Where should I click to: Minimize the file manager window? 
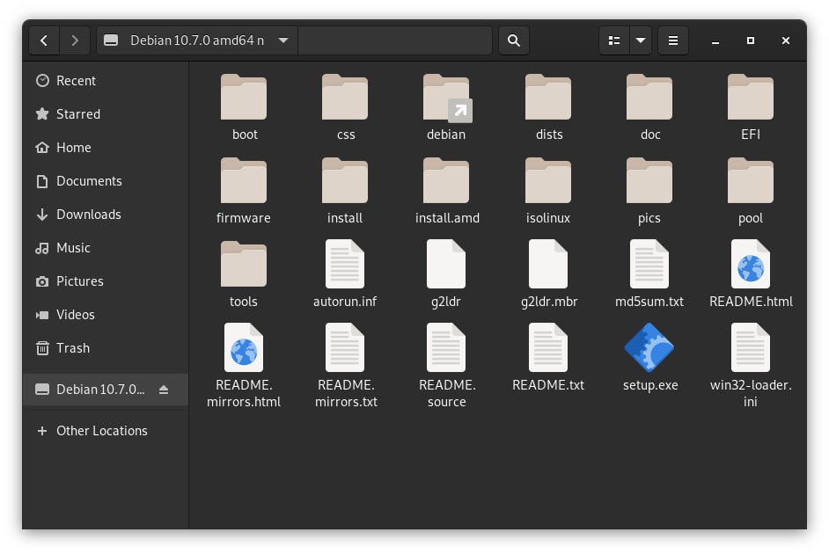[x=715, y=40]
